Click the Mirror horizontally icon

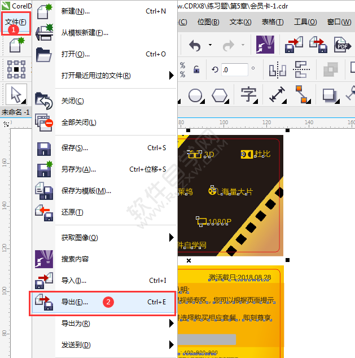point(277,70)
